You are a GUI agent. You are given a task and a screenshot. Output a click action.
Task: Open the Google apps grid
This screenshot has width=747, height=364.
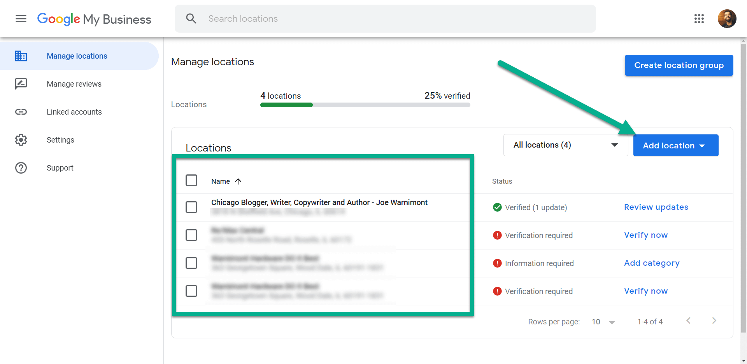point(699,19)
